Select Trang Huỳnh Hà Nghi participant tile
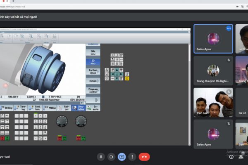248x165 pixels. (213, 71)
